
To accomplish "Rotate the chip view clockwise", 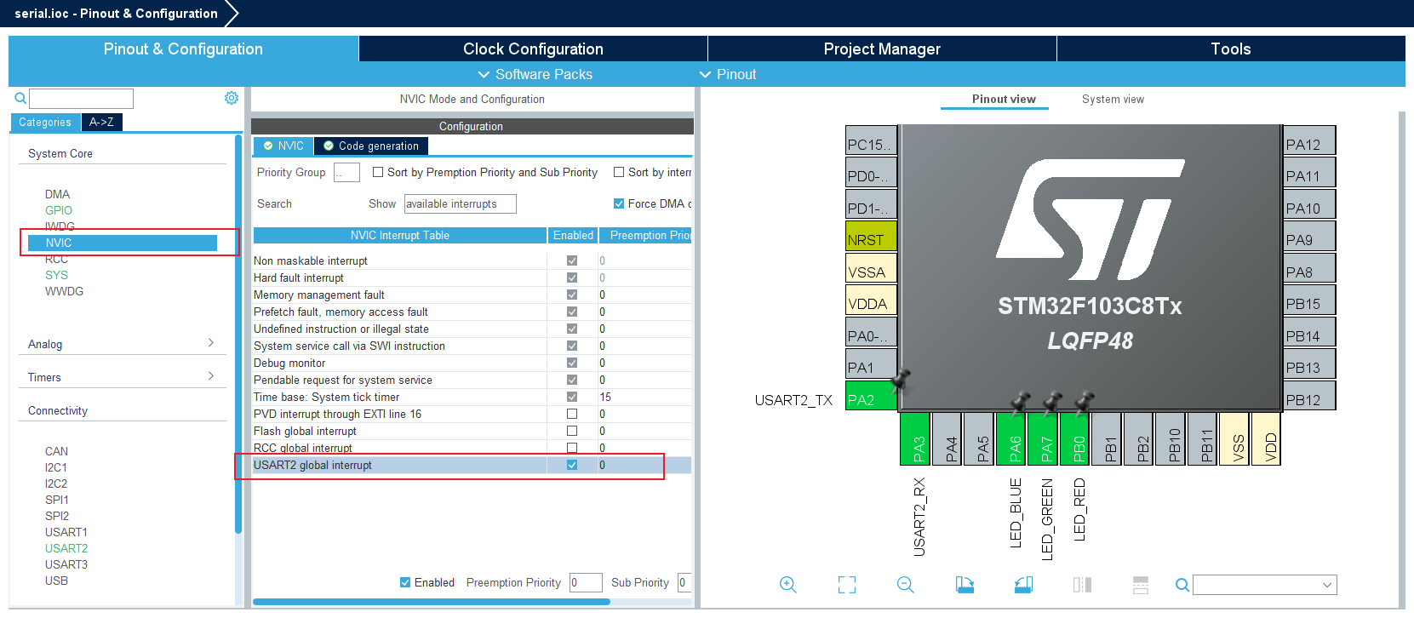I will tap(965, 585).
